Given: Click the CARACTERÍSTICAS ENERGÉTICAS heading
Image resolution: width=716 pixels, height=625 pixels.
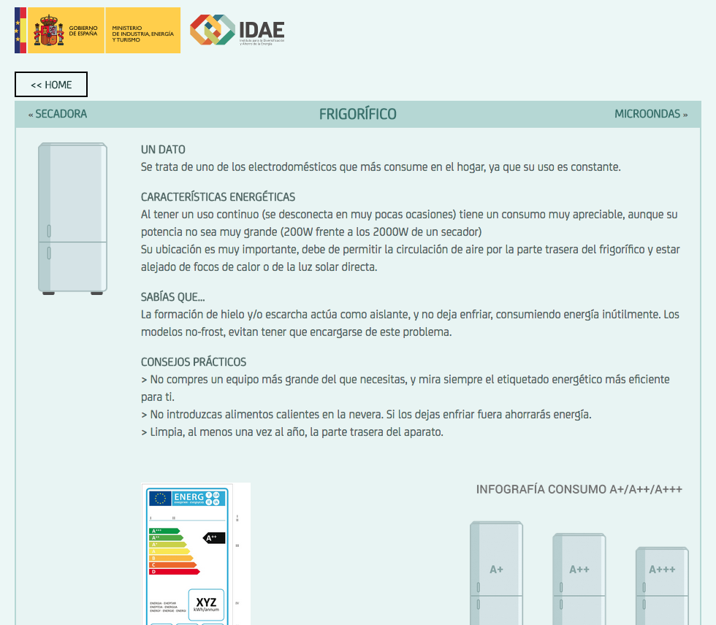Looking at the screenshot, I should 218,197.
